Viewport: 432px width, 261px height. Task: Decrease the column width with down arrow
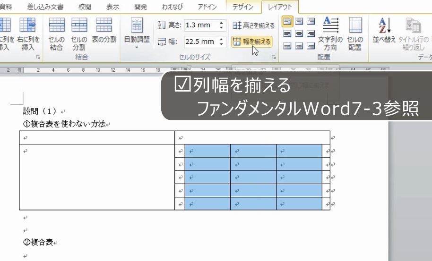click(222, 44)
